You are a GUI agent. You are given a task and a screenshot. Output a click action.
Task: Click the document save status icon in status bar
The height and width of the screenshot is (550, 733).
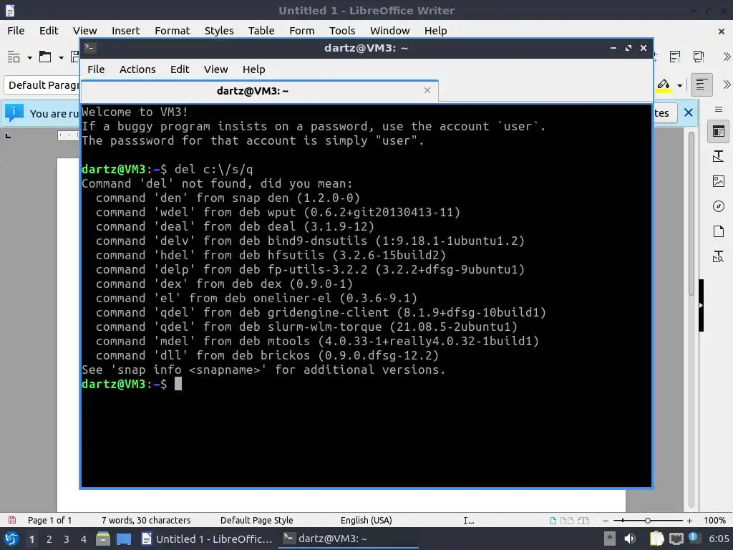tap(12, 520)
